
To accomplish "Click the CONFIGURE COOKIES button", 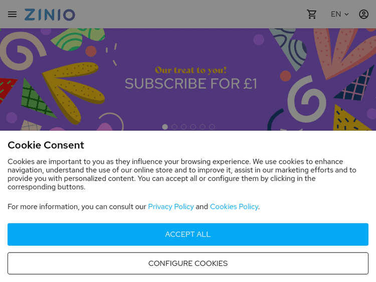I will [188, 263].
